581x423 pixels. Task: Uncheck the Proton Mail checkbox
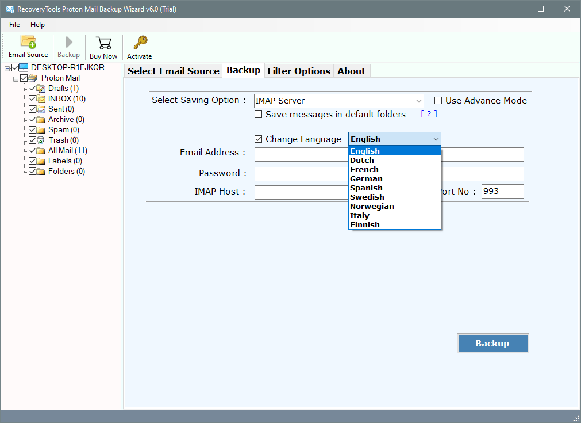24,78
